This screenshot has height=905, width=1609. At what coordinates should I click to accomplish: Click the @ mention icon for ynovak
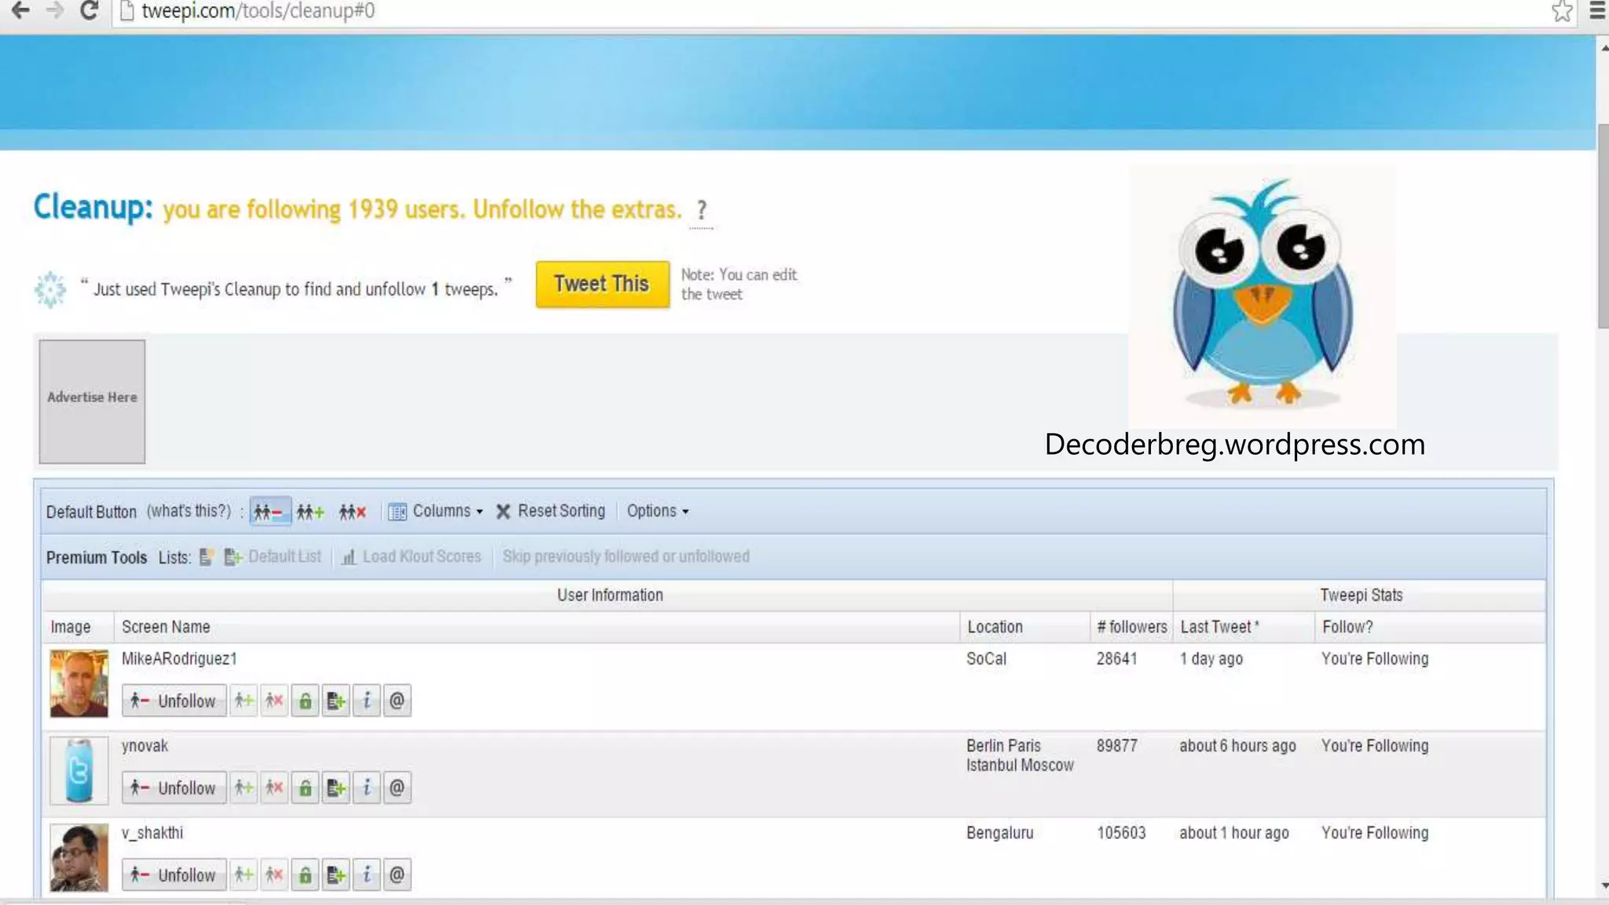397,788
